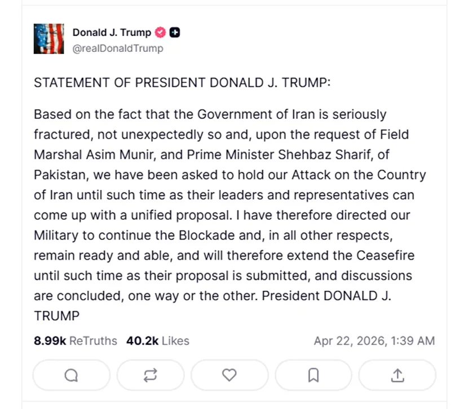Bookmark the statement with the bookmark icon

point(315,375)
